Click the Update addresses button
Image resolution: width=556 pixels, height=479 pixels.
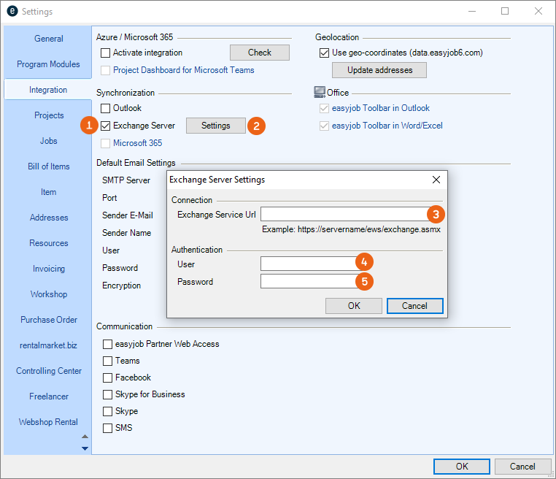(x=379, y=70)
